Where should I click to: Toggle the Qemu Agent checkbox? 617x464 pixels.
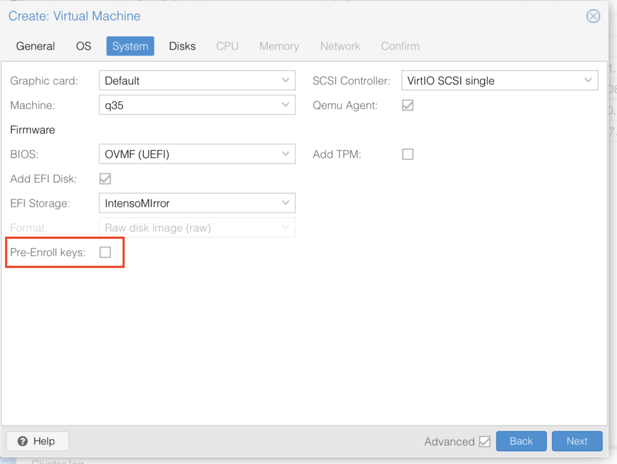point(408,105)
